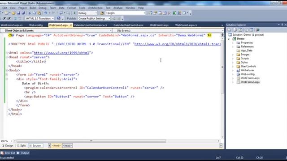
Task: Click the Show All Files icon in Solution Explorer
Action: [235, 30]
